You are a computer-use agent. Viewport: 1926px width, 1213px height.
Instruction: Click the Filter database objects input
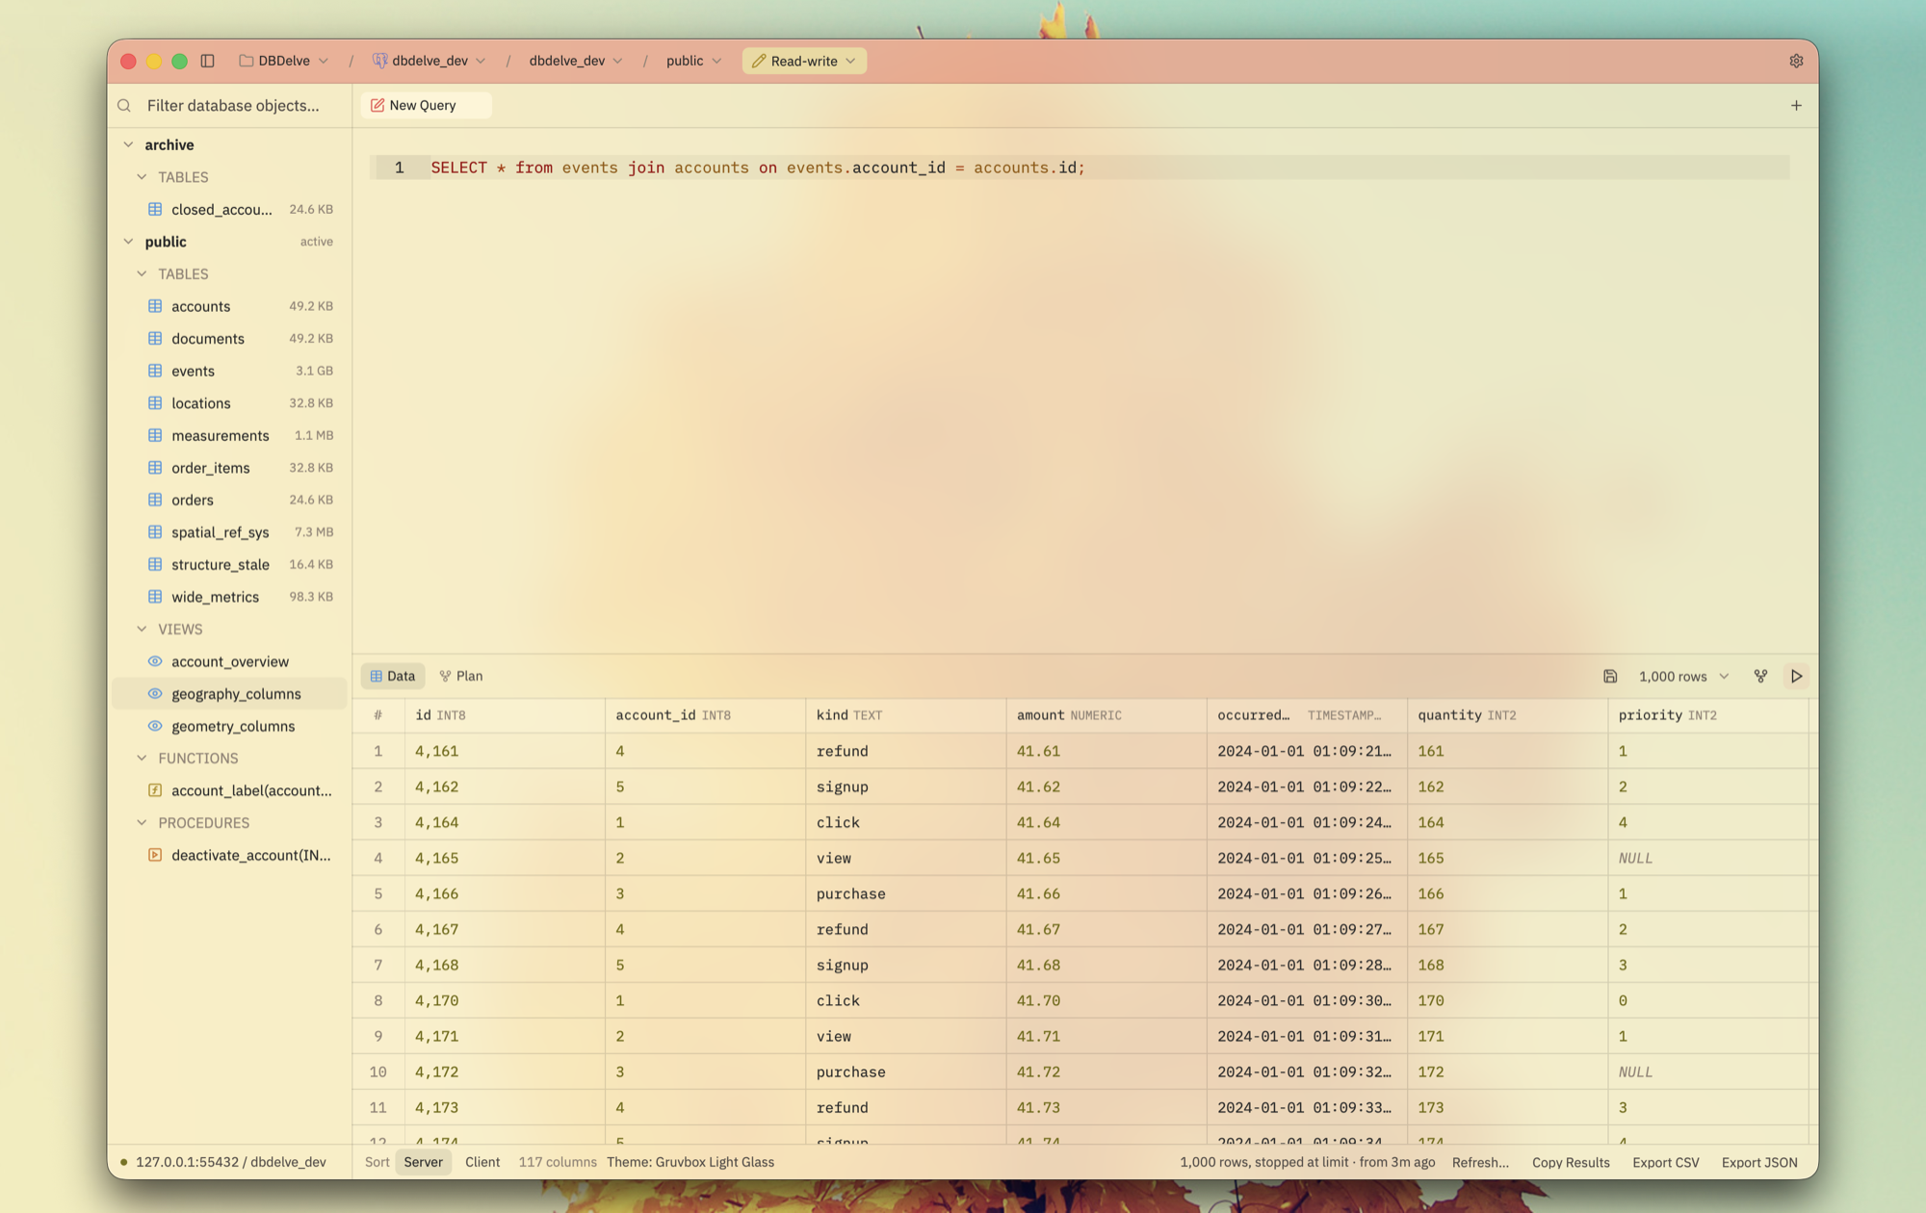[x=232, y=106]
